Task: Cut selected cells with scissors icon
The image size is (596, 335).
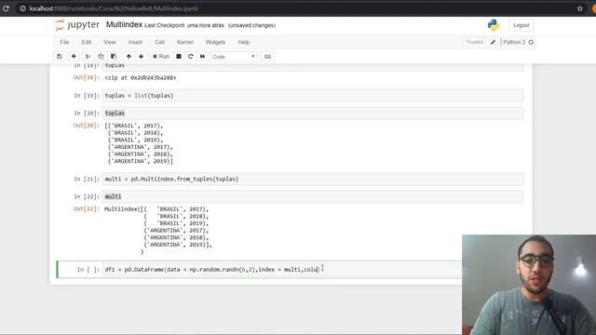Action: click(88, 57)
